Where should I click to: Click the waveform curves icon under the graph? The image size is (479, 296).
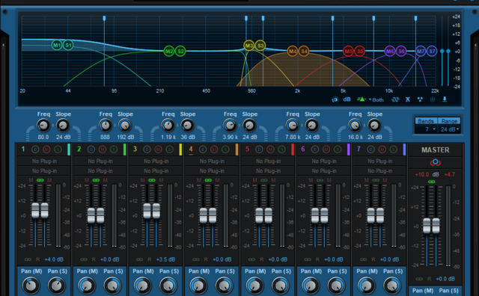[395, 99]
